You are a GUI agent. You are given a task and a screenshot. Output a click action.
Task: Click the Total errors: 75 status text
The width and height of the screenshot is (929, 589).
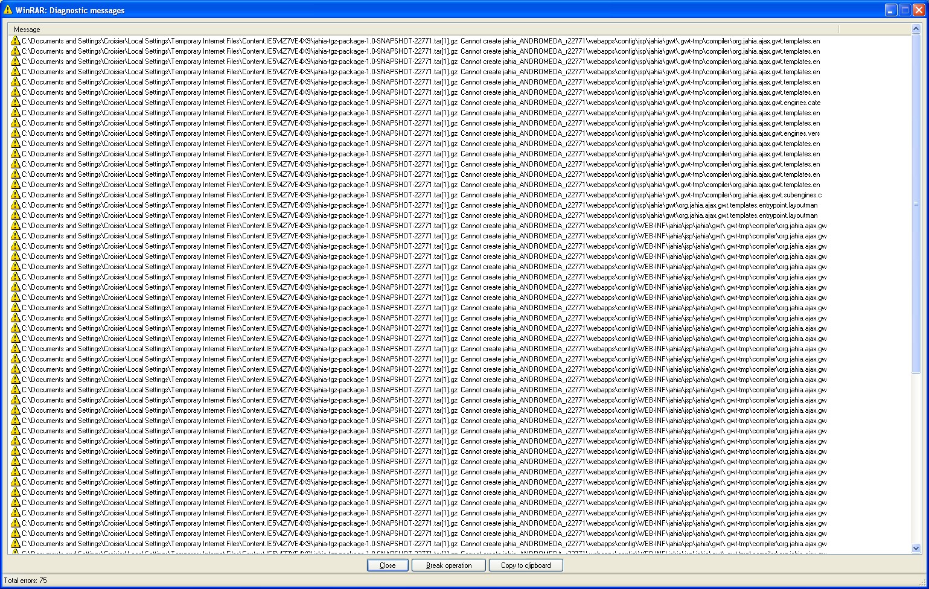tap(25, 581)
